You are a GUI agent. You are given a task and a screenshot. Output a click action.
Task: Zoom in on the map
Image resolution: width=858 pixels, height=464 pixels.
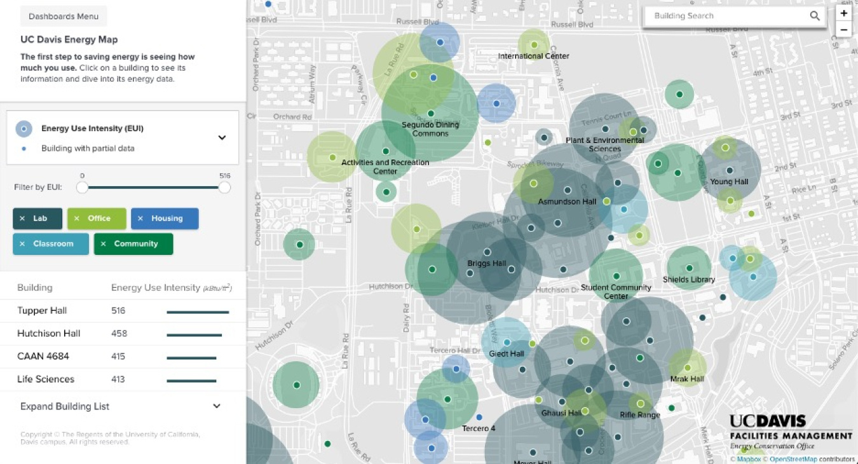[x=843, y=12]
